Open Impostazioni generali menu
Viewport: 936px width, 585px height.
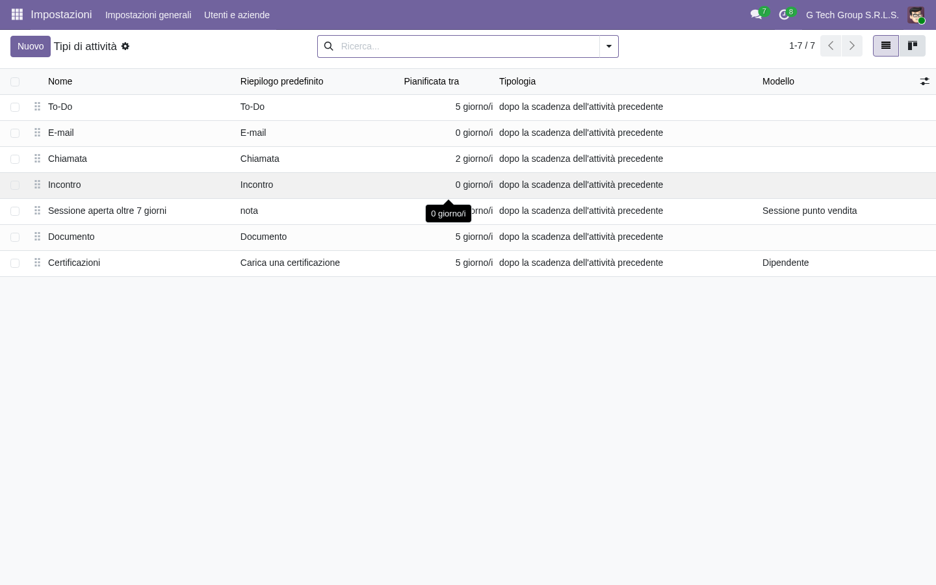point(148,15)
